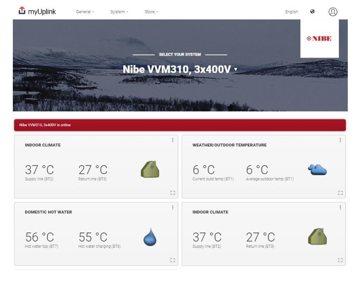Click the water drop icon in Domestic Hot Water
This screenshot has width=361, height=282.
150,237
